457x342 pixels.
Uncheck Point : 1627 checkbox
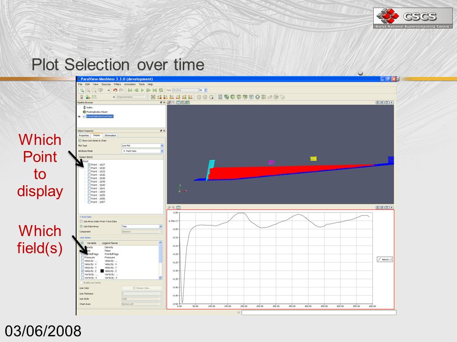point(89,165)
